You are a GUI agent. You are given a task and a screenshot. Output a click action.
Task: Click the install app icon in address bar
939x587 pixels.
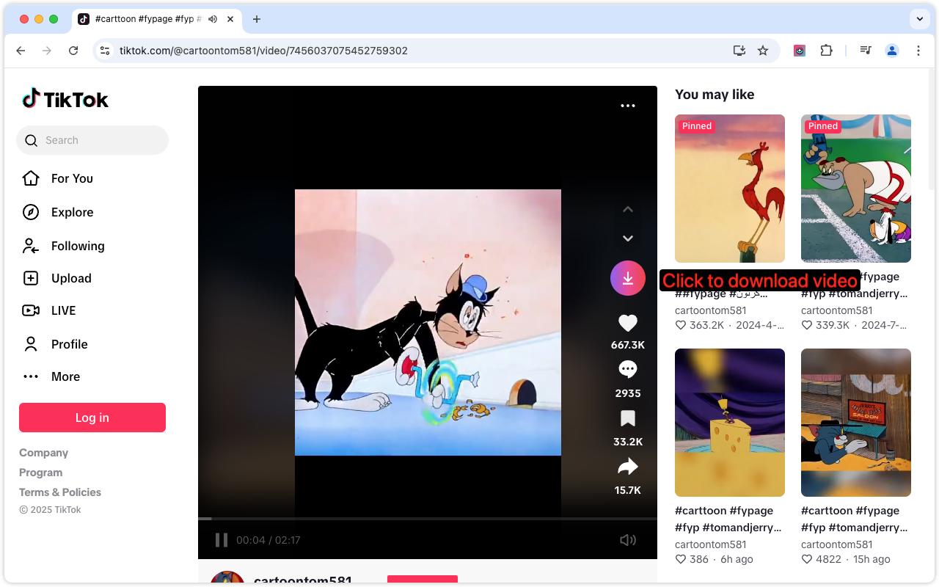pyautogui.click(x=739, y=51)
